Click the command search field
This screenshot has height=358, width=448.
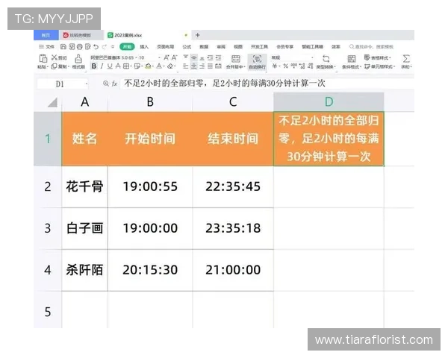371,46
